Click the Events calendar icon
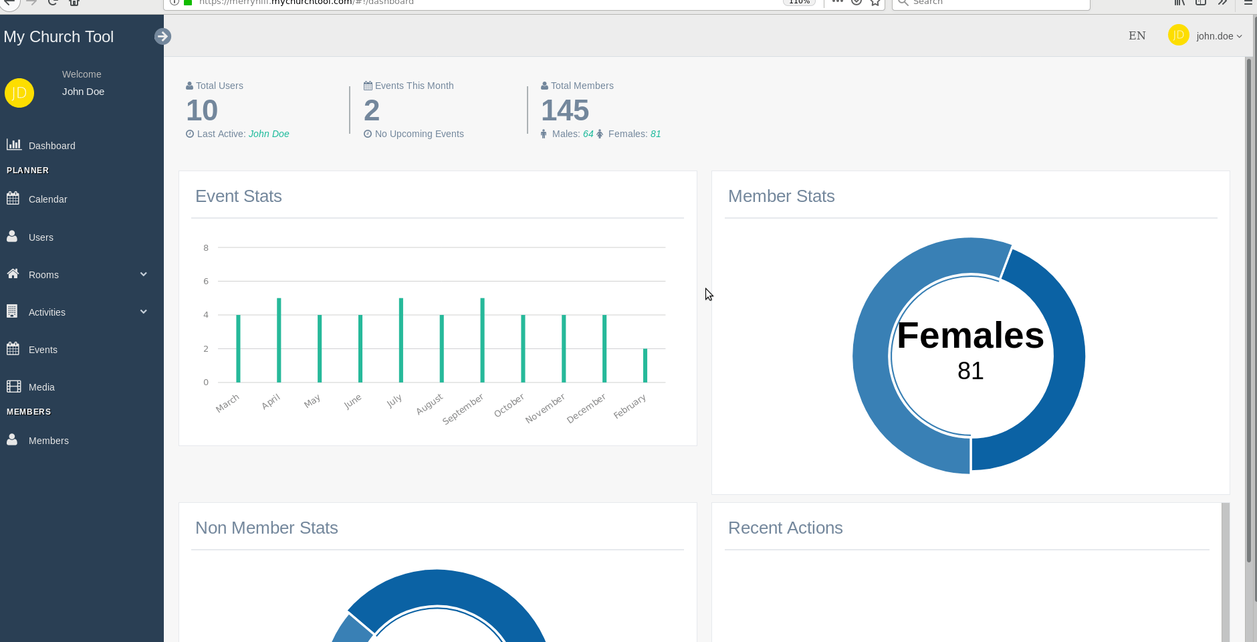The height and width of the screenshot is (642, 1257). [x=13, y=348]
